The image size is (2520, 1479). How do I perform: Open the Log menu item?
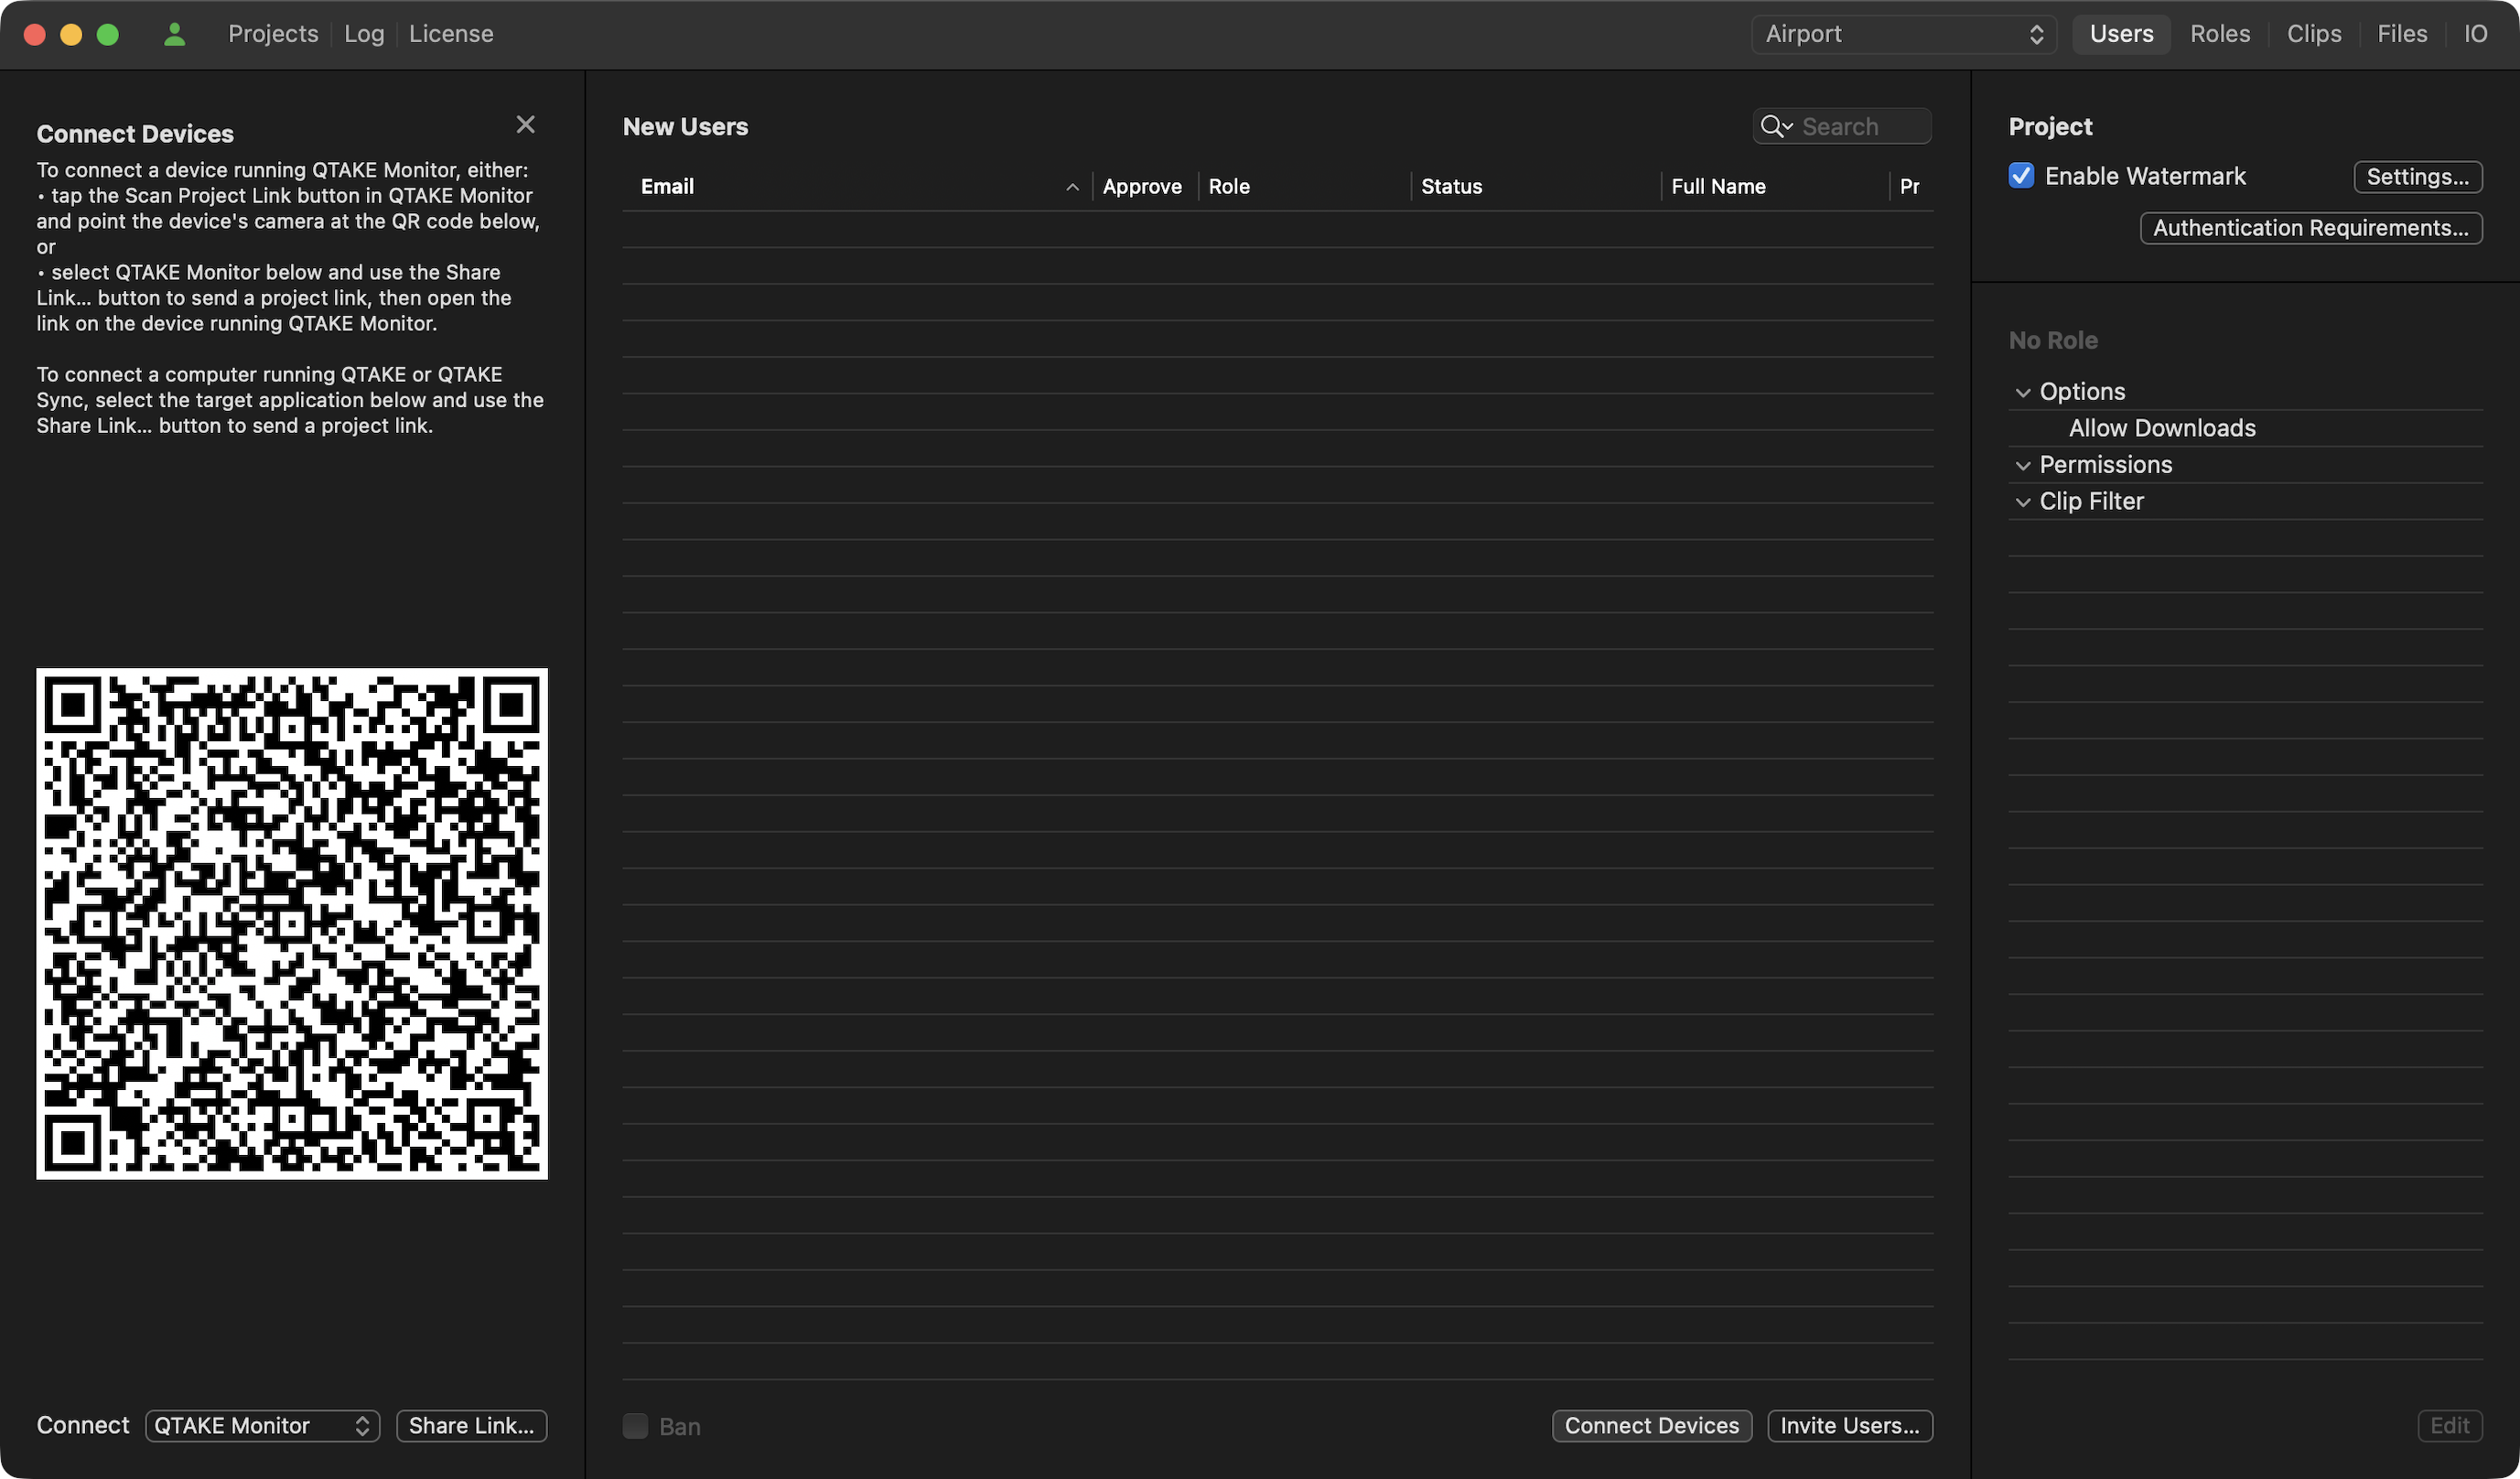coord(364,34)
